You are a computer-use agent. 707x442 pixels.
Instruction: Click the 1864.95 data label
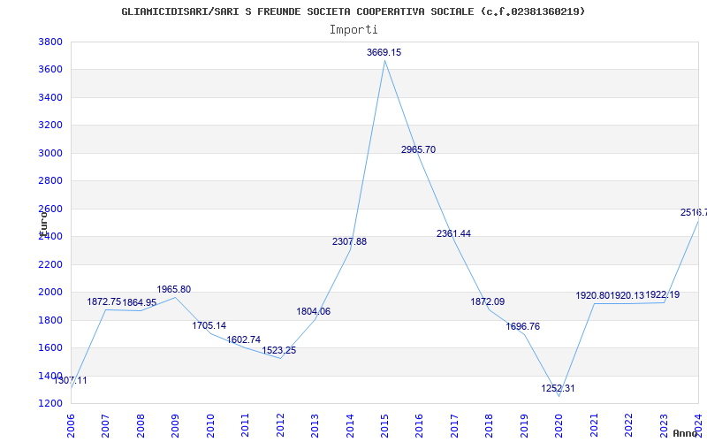click(x=140, y=302)
